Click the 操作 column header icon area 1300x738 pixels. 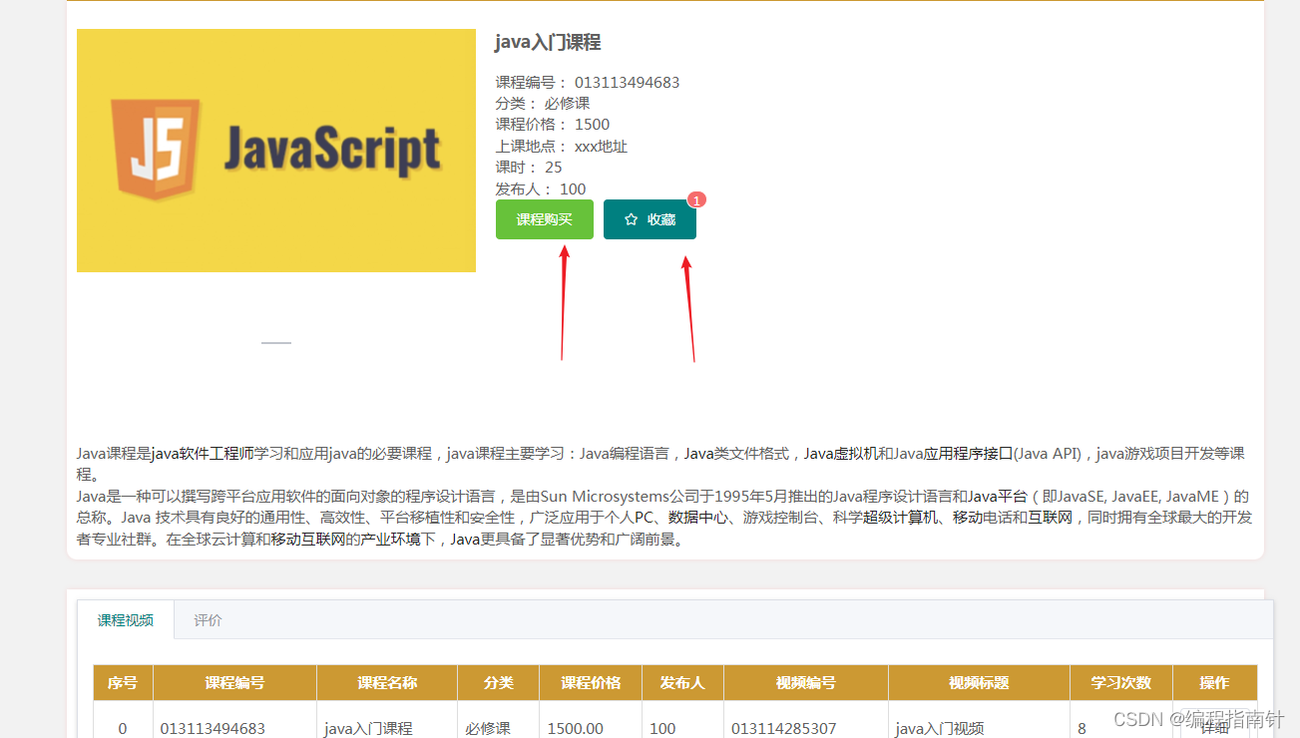[1214, 682]
